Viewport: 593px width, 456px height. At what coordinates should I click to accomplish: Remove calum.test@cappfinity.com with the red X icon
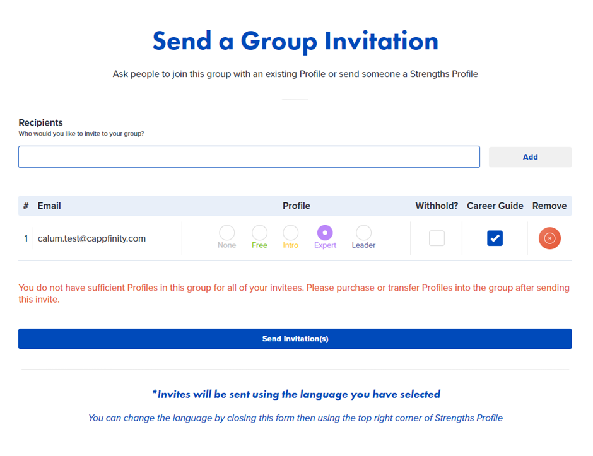549,238
